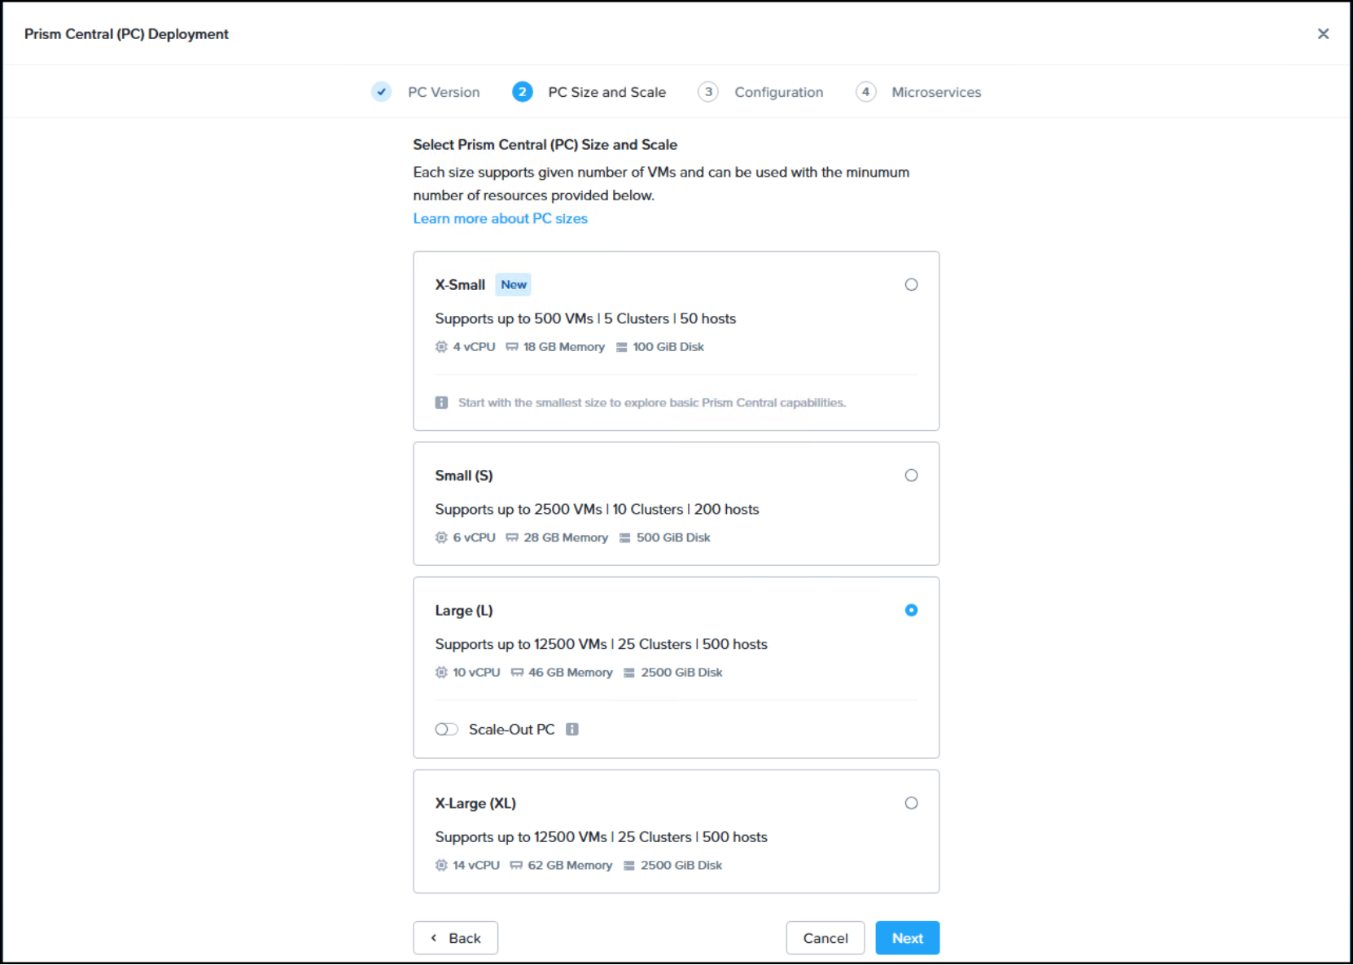Click the 28 GB Memory icon
Screen dimensions: 1353x965
click(512, 537)
